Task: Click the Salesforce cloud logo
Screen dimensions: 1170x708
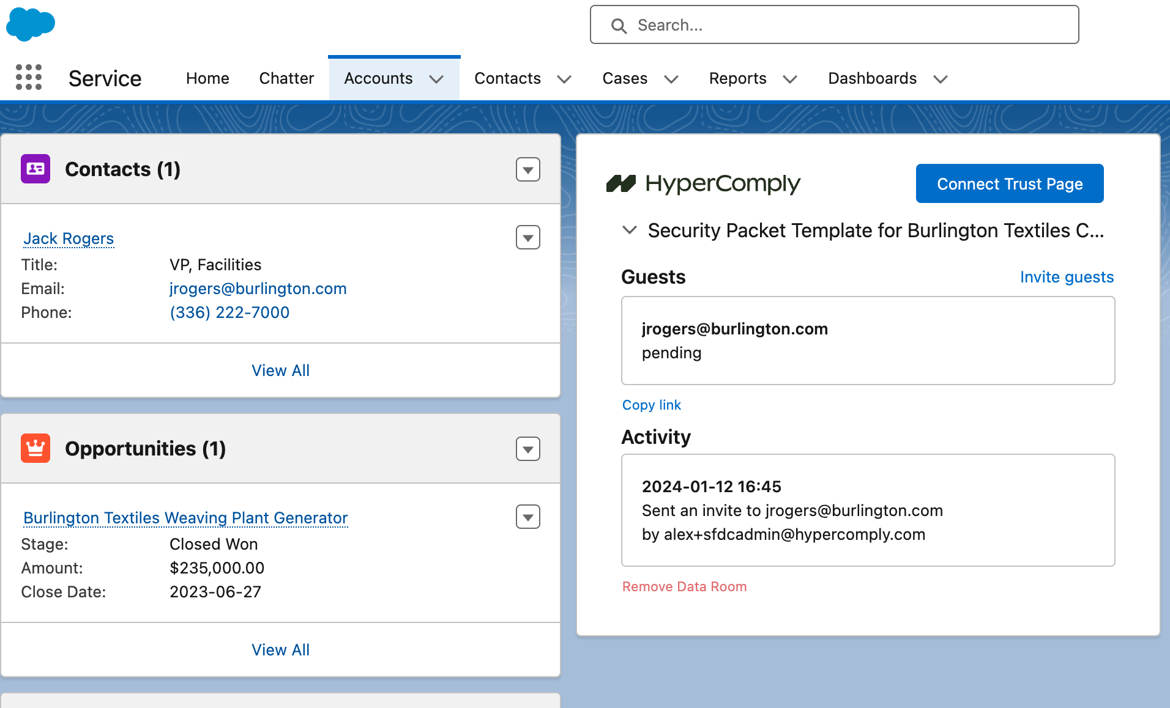Action: click(x=30, y=24)
